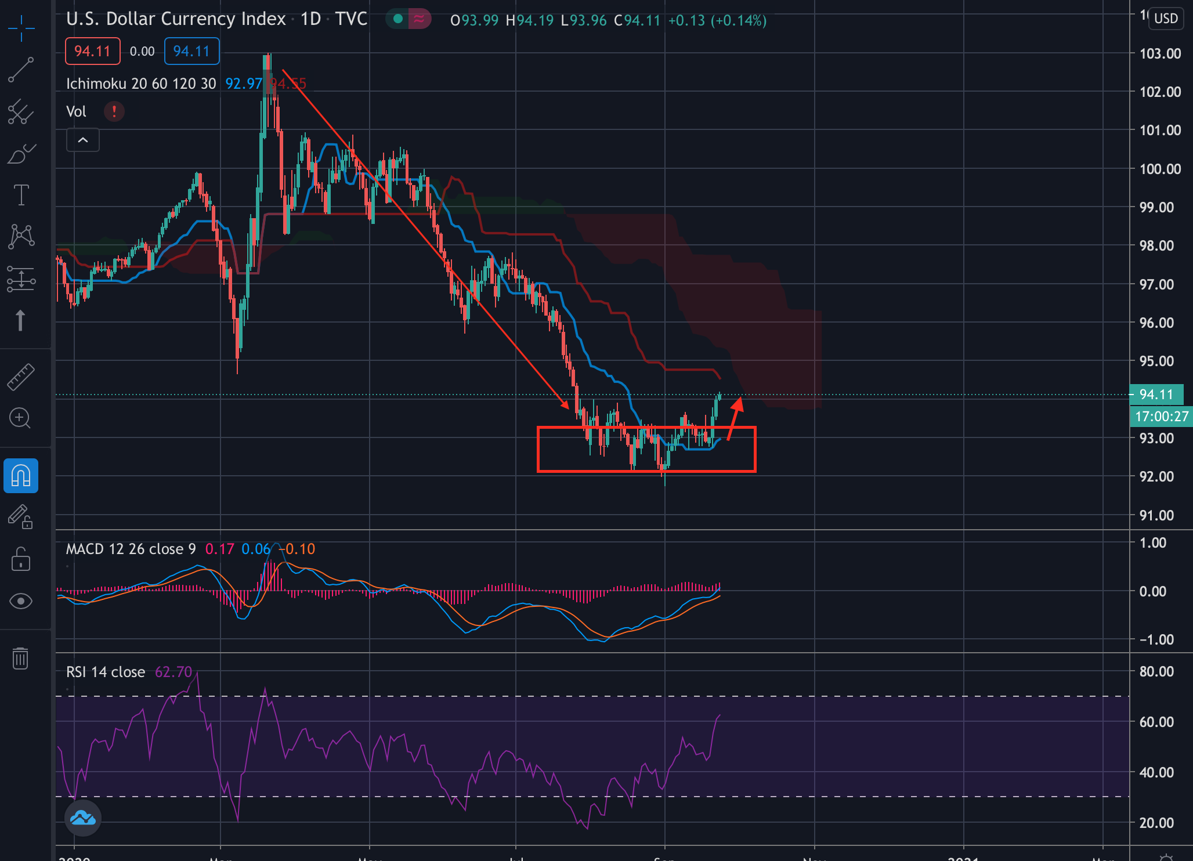1193x861 pixels.
Task: Select the trend line drawing tool
Action: pos(21,70)
